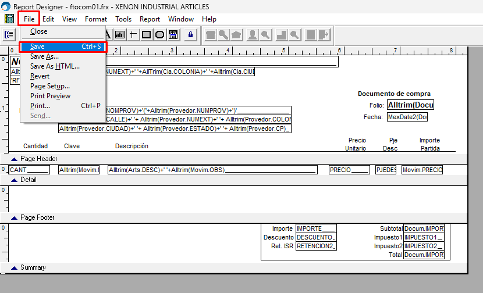Click the grayed-out staircase toolbar icon
Screen dimensions: 483x293
coord(282,35)
